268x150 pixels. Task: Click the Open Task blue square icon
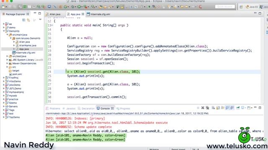tap(49, 7)
